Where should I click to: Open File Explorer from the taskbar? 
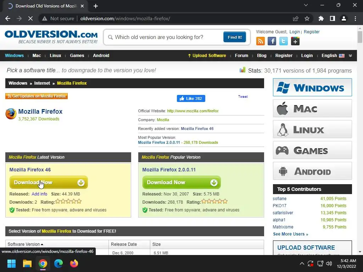(27, 263)
